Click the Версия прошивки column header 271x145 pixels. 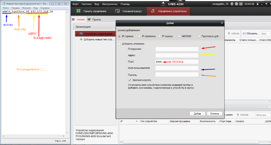pos(180,121)
